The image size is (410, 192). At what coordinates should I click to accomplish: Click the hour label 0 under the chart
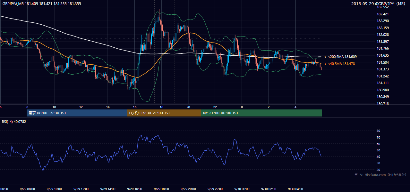pos(242,107)
